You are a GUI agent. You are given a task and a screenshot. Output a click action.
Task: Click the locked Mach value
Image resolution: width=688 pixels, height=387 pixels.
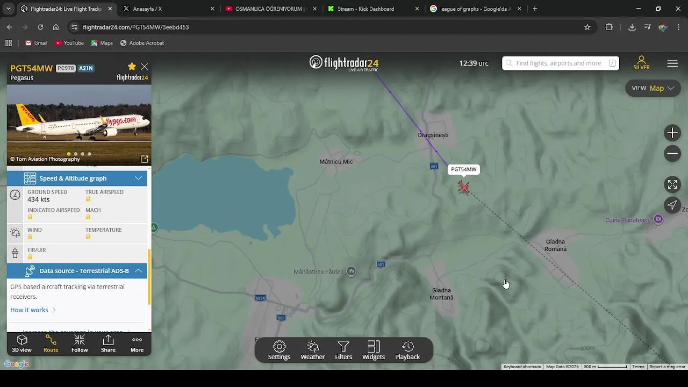88,217
